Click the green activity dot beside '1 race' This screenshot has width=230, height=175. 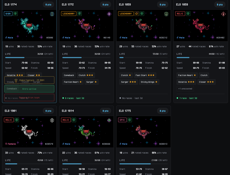tap(177, 98)
